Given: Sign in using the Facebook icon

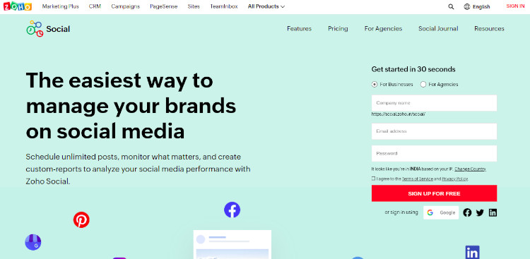Looking at the screenshot, I should click(467, 212).
